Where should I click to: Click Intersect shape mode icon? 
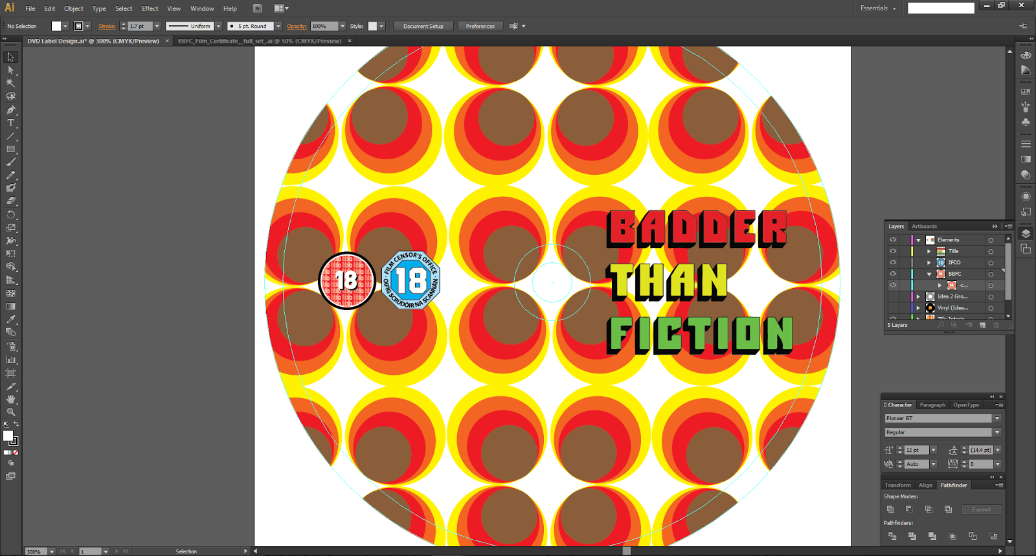[x=929, y=509]
